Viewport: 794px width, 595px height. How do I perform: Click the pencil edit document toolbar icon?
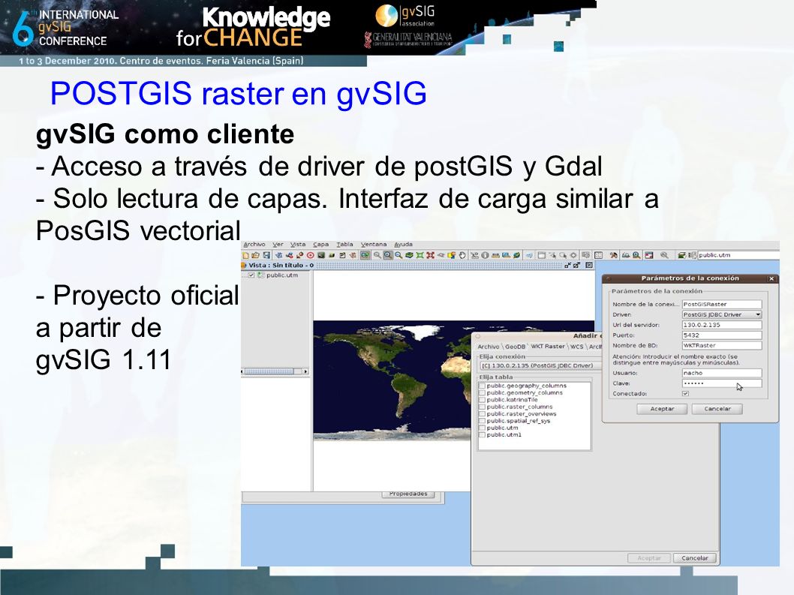pos(342,255)
